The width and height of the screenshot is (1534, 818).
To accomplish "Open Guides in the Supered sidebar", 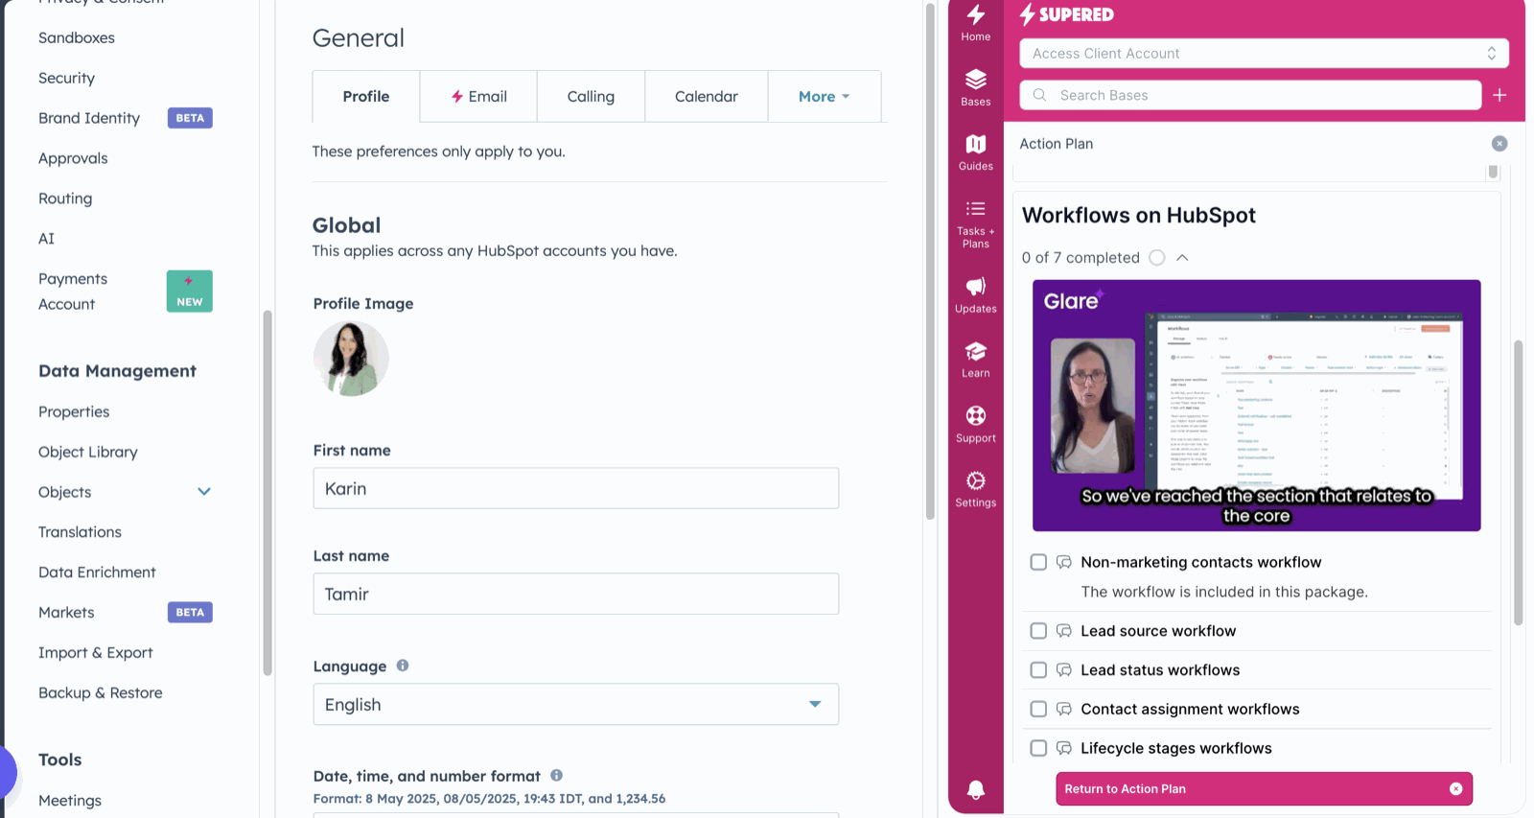I will (x=975, y=152).
